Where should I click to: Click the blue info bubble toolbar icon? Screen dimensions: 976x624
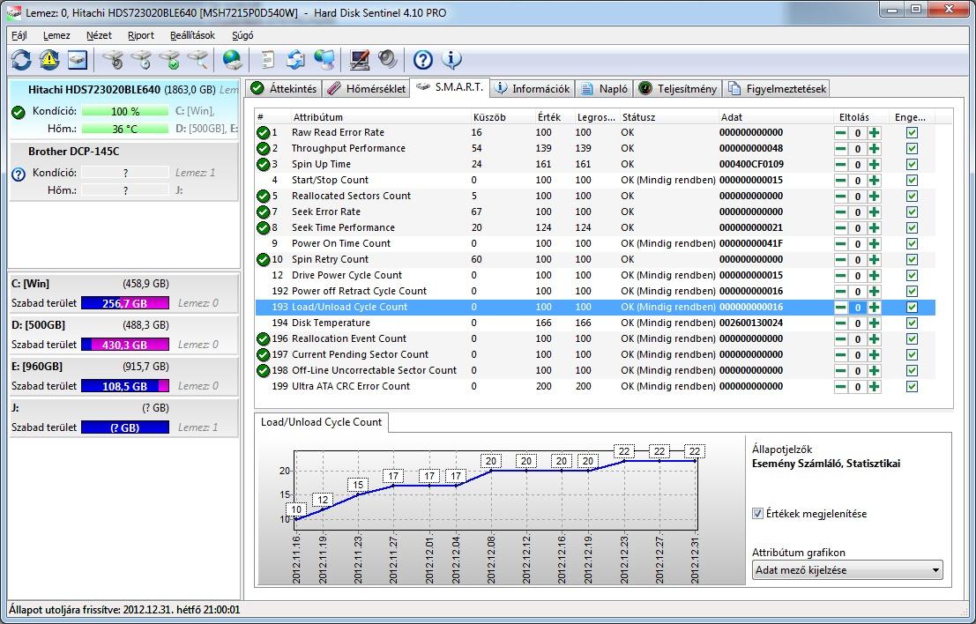point(451,60)
